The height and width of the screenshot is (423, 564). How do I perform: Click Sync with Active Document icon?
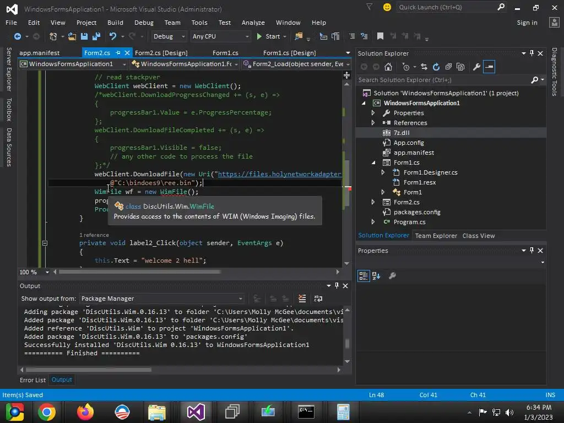(x=424, y=67)
